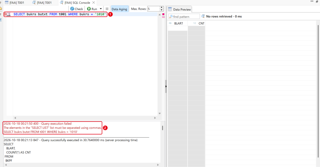320x167 pixels.
Task: Click the failed SELECT bukrs butxt log line
Action: 41,132
